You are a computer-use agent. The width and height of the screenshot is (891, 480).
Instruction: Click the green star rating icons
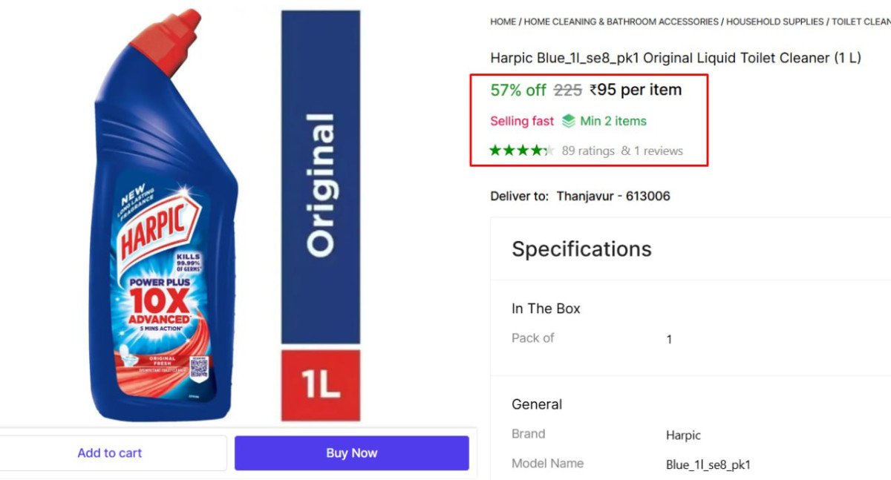(521, 151)
